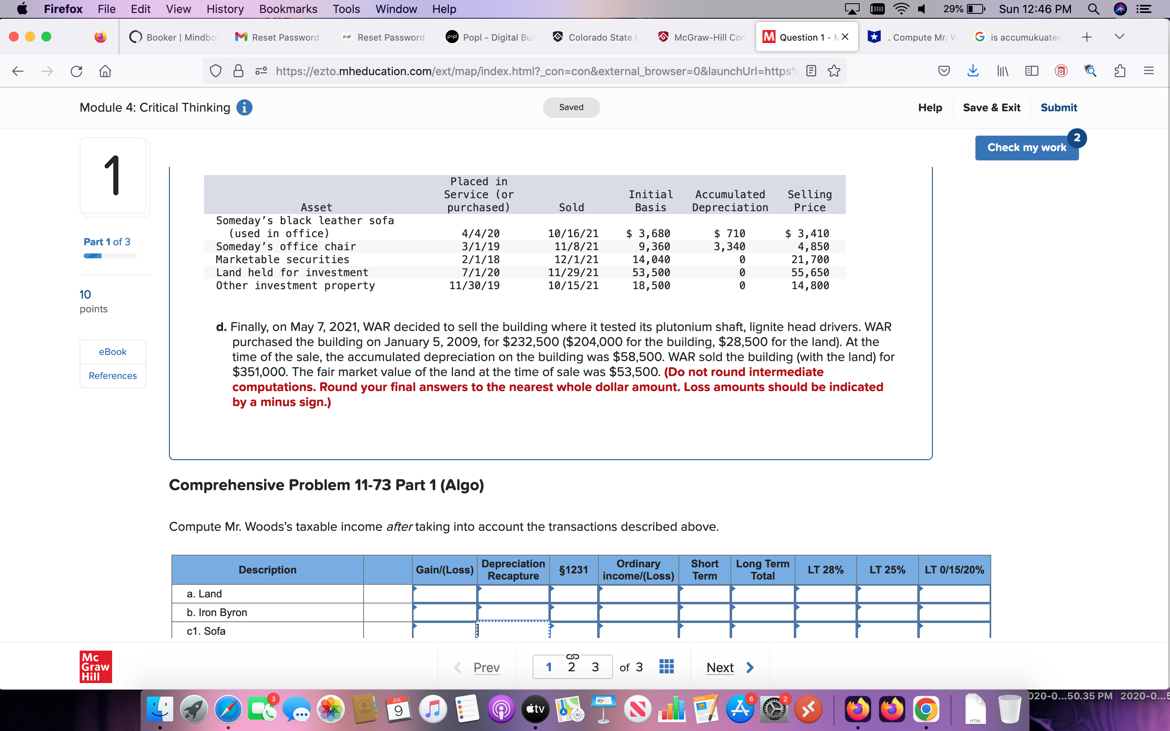
Task: Open Chrome from the Dock
Action: pos(925,709)
